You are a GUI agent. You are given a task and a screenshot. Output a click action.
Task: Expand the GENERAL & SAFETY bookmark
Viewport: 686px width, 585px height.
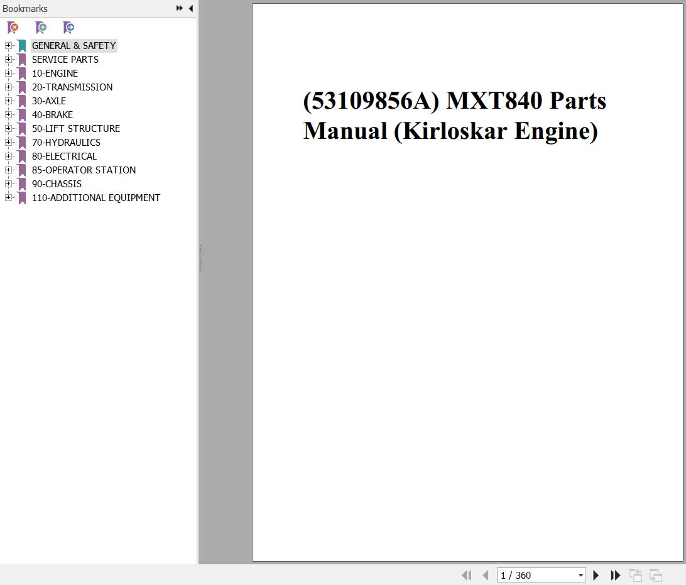(x=8, y=45)
